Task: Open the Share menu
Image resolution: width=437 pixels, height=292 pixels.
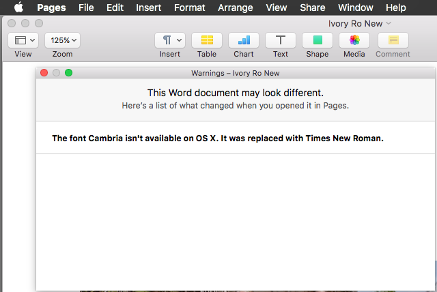Action: [x=313, y=8]
